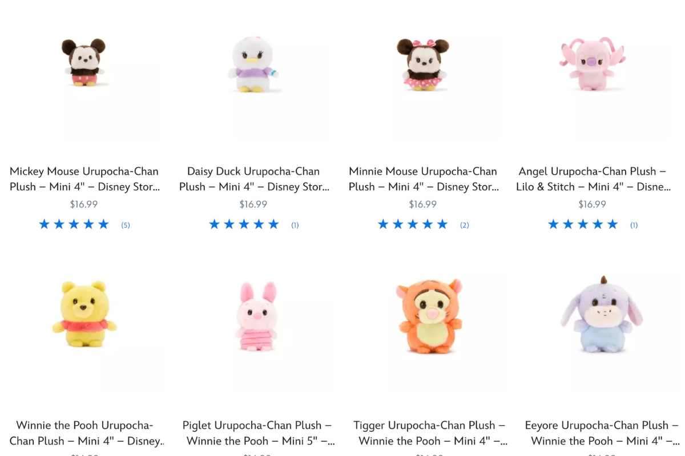Click the fifth star on Mickey Mouse rating
Screen dimensions: 685x456
pos(103,224)
